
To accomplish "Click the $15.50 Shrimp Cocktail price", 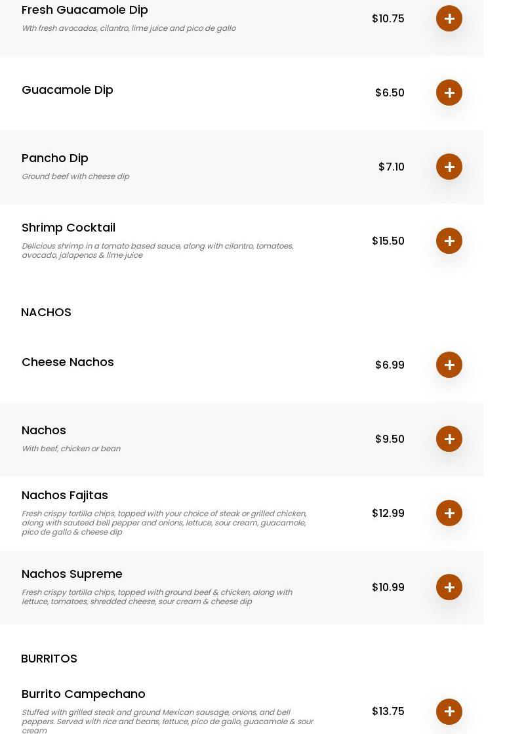I will click(x=388, y=241).
